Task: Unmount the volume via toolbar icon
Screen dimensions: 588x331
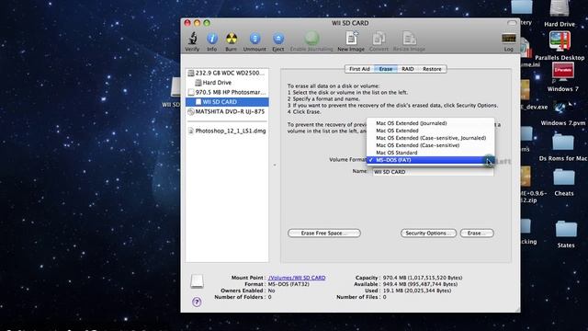Action: pyautogui.click(x=254, y=39)
